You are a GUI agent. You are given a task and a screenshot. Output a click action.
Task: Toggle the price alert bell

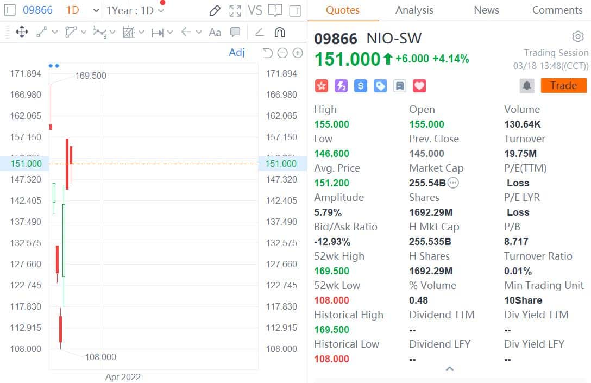click(x=527, y=86)
